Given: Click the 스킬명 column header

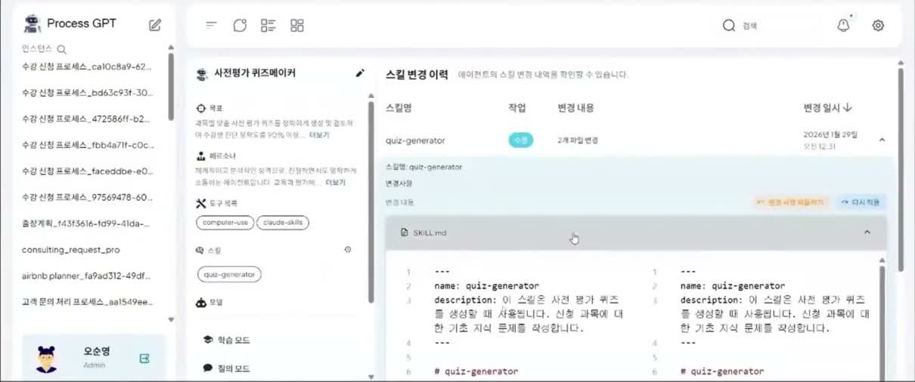Looking at the screenshot, I should pyautogui.click(x=399, y=108).
